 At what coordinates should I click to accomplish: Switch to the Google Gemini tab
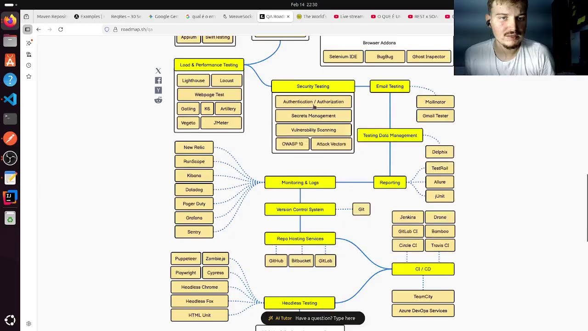(163, 17)
